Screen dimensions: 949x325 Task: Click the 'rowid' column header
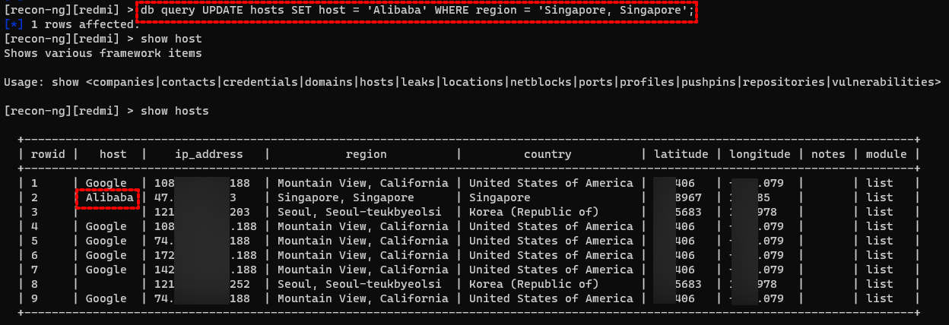(48, 154)
